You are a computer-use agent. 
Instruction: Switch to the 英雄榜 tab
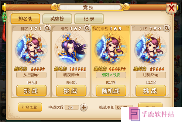(x=57, y=19)
